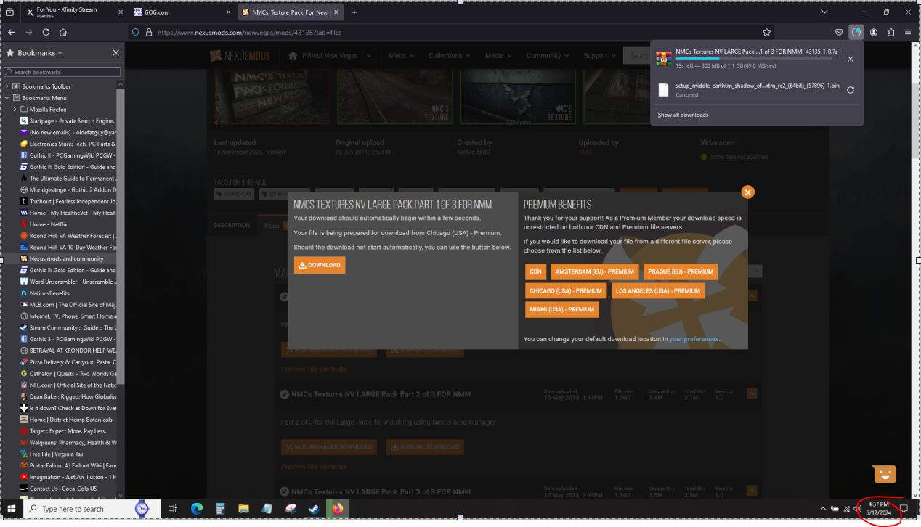The width and height of the screenshot is (921, 527).
Task: Reload the current Nexus Mods page
Action: (46, 32)
